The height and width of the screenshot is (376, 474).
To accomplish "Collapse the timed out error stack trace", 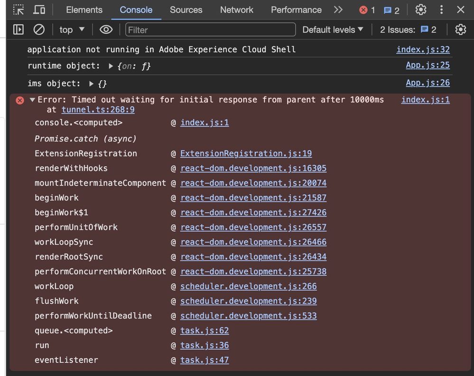I will [32, 100].
